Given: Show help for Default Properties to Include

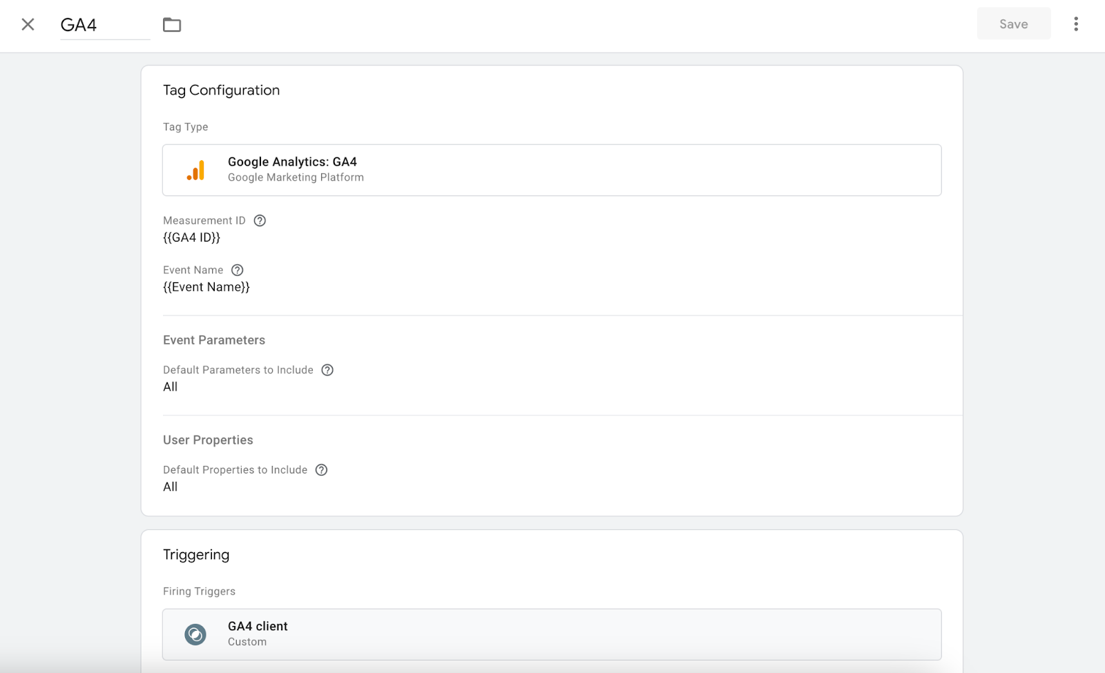Looking at the screenshot, I should [x=321, y=470].
